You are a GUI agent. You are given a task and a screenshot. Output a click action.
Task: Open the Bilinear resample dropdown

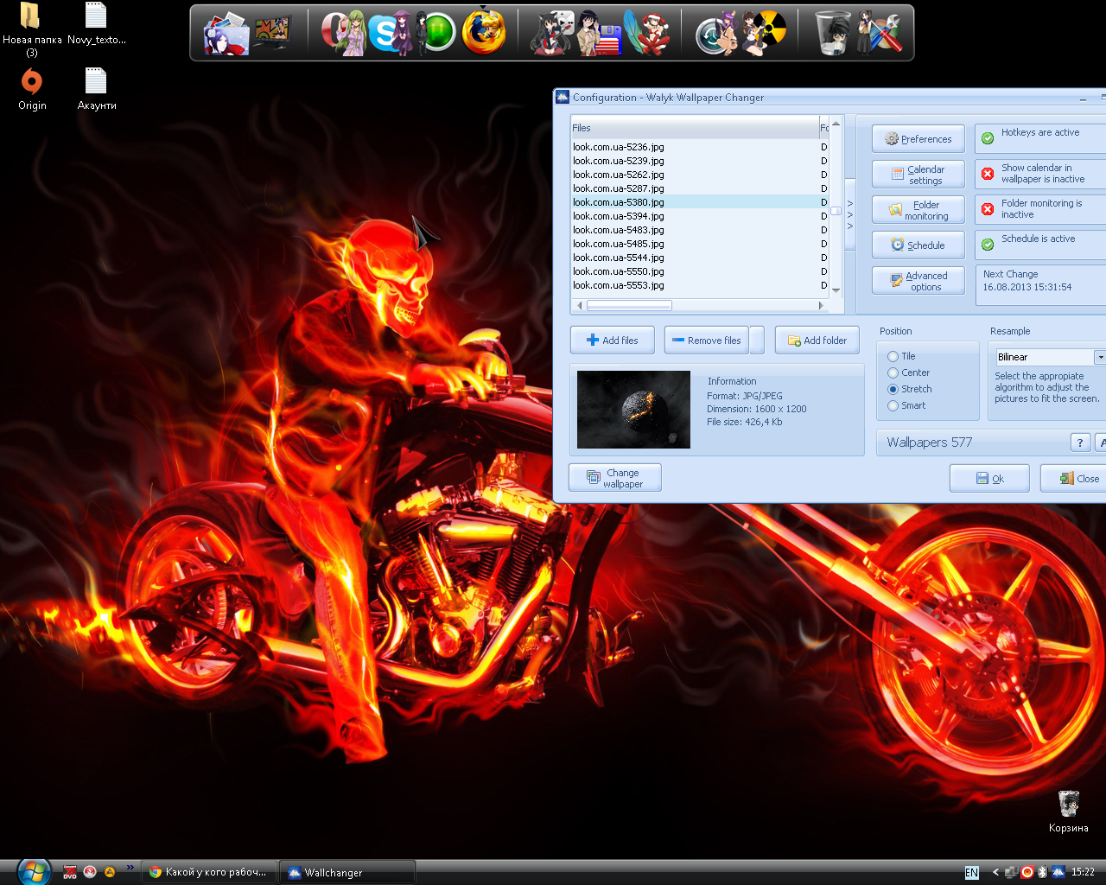[x=1100, y=357]
